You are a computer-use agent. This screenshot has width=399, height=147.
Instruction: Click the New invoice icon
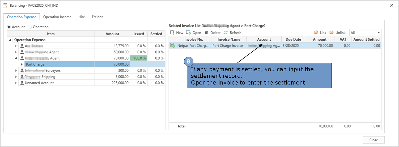pyautogui.click(x=172, y=33)
